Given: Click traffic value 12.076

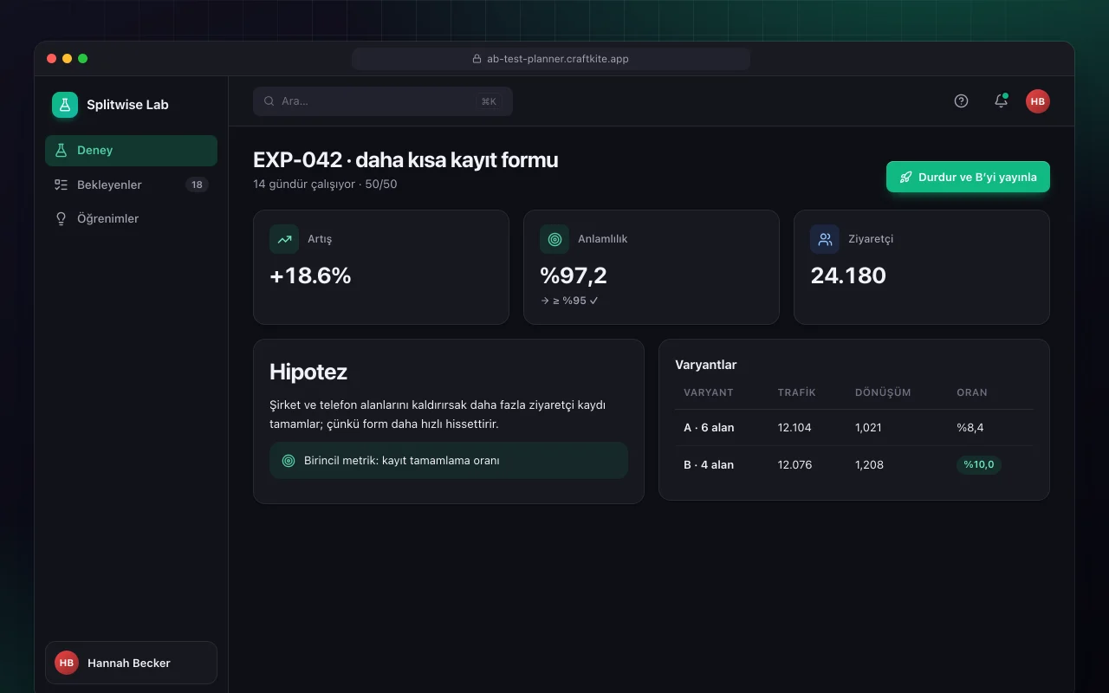Looking at the screenshot, I should (794, 465).
